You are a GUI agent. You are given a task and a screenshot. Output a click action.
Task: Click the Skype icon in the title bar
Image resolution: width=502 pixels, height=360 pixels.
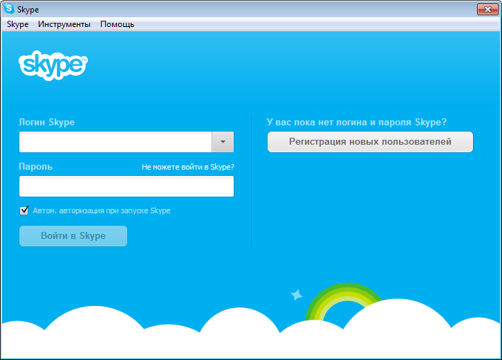click(9, 10)
